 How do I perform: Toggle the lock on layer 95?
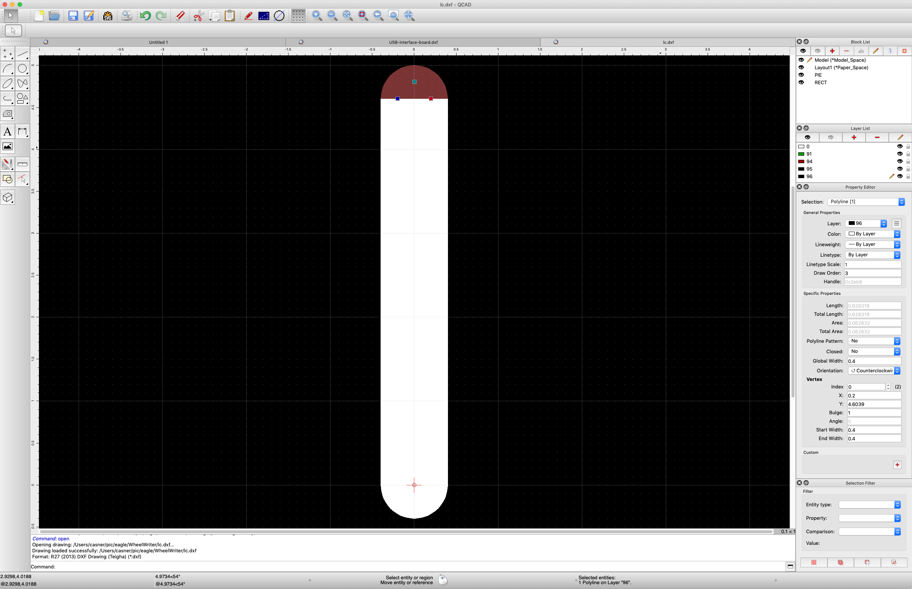click(x=908, y=169)
